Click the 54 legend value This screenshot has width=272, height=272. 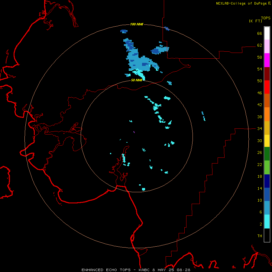tap(260, 69)
